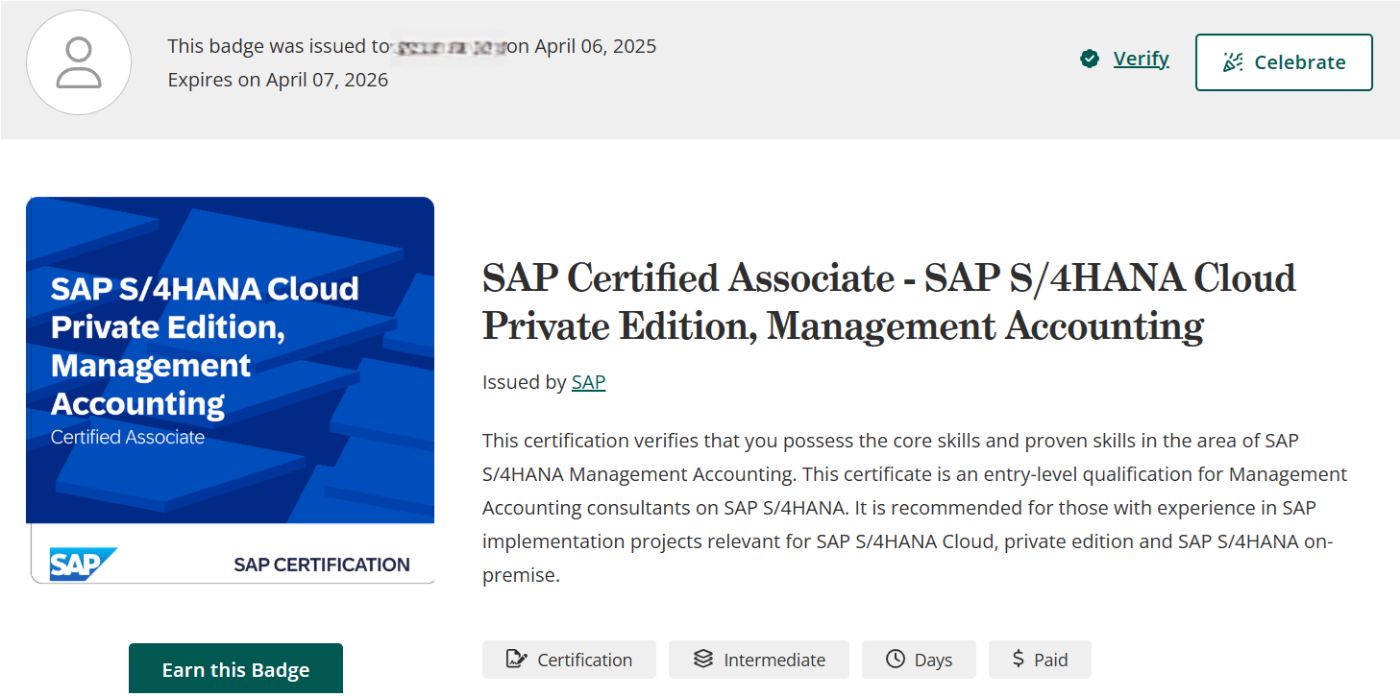Click the SAP S/4HANA badge image

(230, 390)
